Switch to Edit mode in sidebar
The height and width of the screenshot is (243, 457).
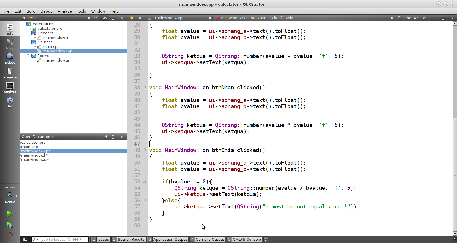coord(10,29)
